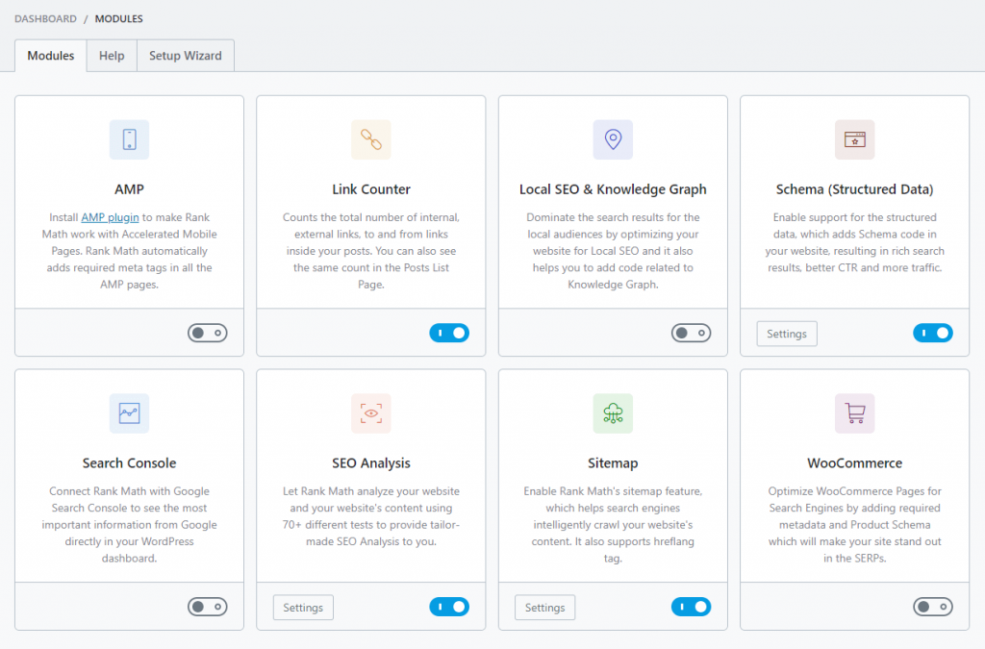Click the Local SEO map pin icon
This screenshot has width=985, height=649.
613,139
